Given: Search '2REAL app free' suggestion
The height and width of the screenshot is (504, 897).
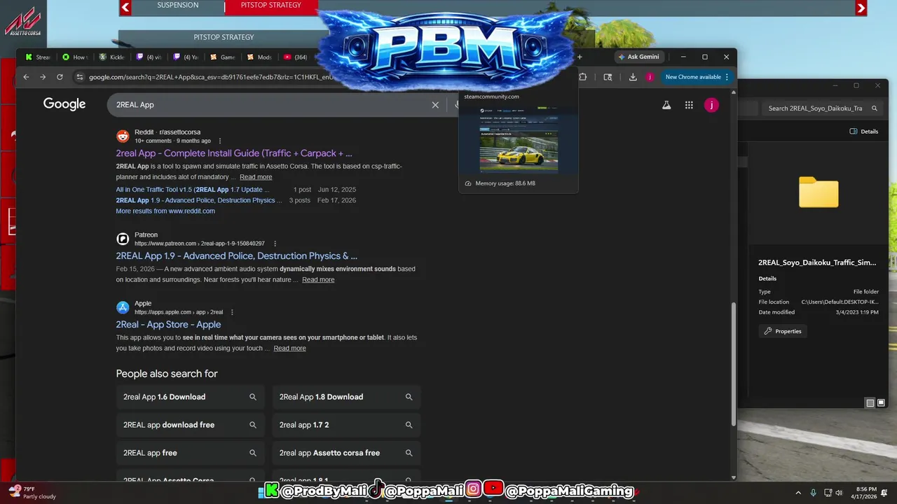Looking at the screenshot, I should point(190,453).
